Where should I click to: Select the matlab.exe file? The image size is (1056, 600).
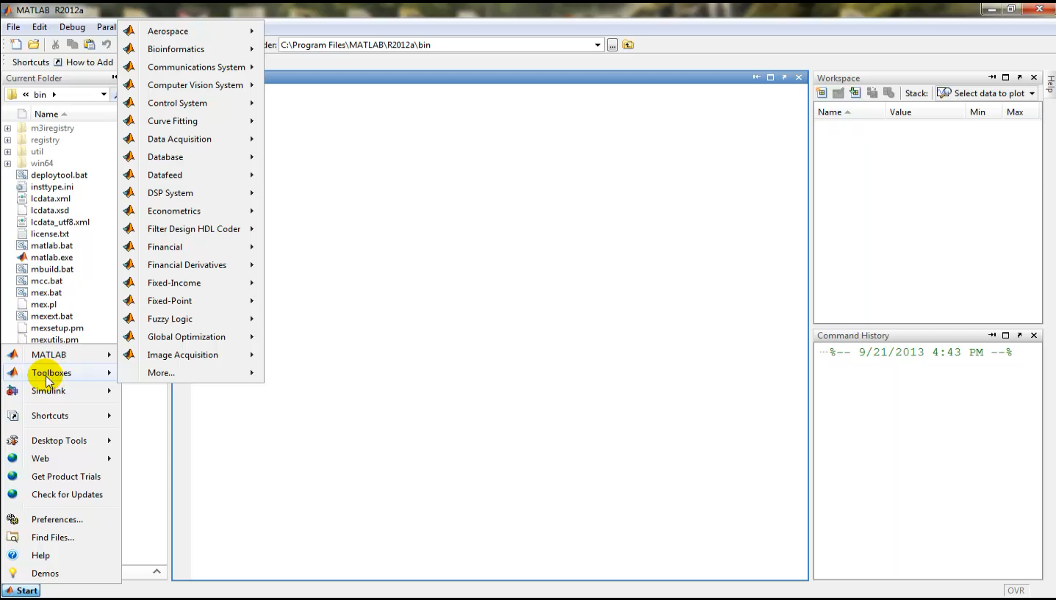51,258
